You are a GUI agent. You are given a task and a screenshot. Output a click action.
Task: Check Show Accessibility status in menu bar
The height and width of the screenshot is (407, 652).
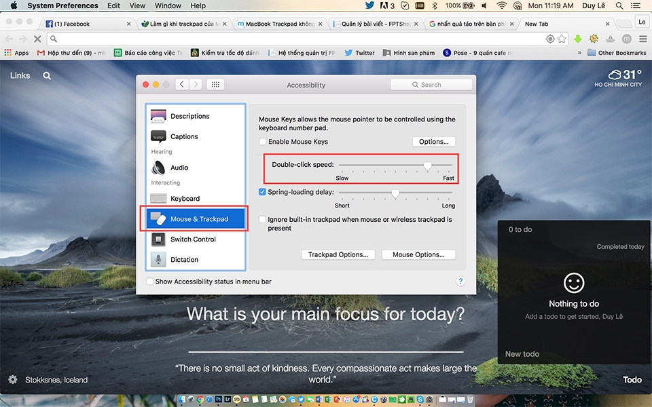point(149,282)
